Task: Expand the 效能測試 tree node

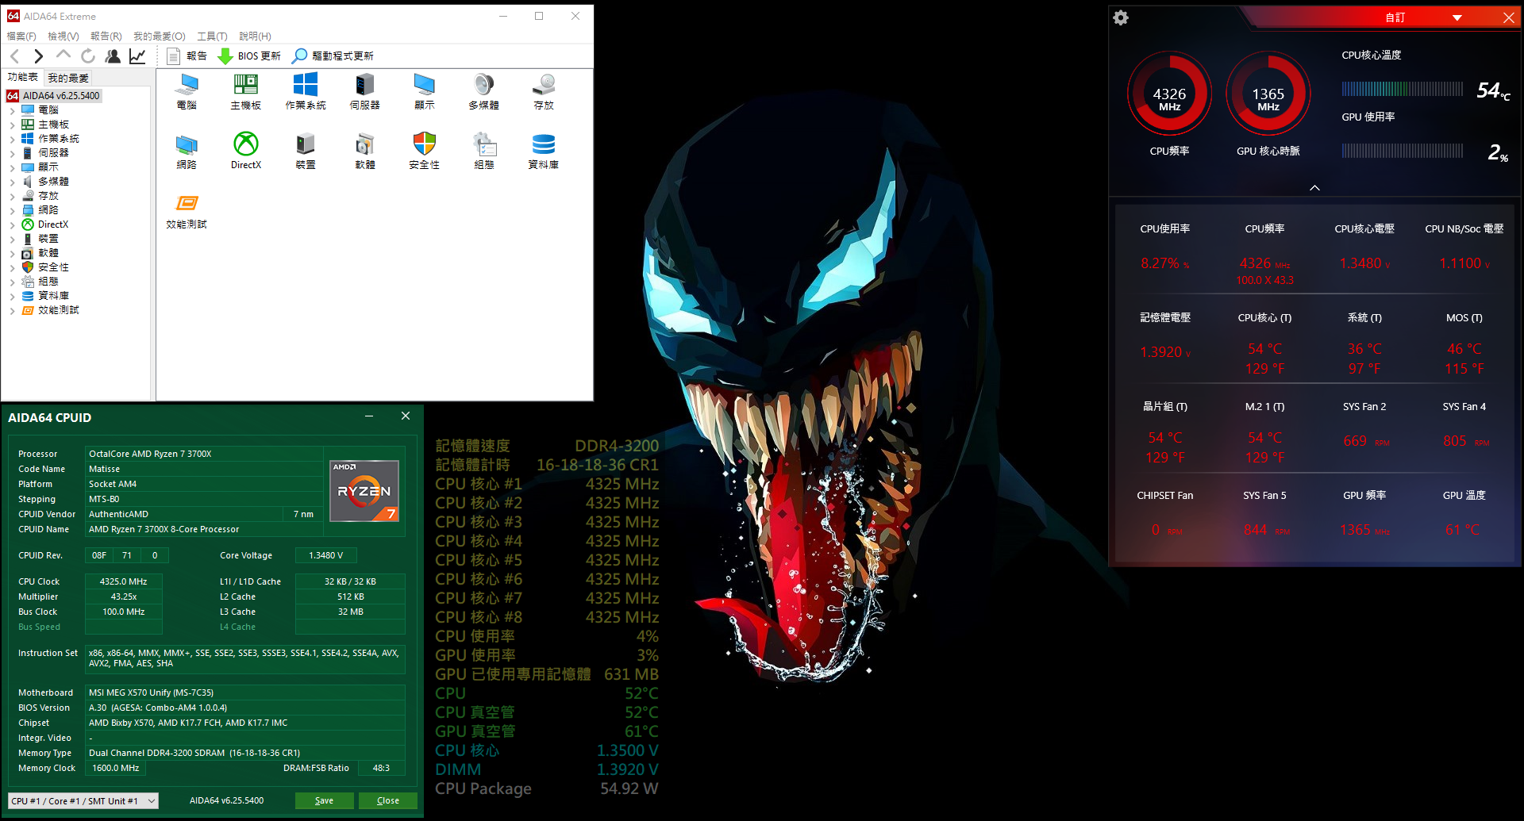Action: pyautogui.click(x=13, y=310)
